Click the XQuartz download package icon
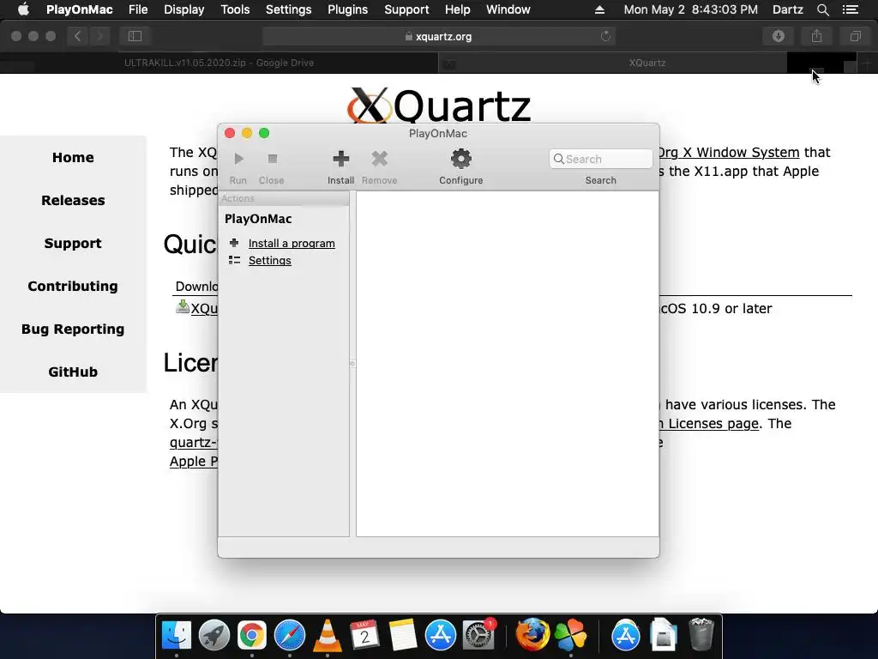 [x=183, y=306]
